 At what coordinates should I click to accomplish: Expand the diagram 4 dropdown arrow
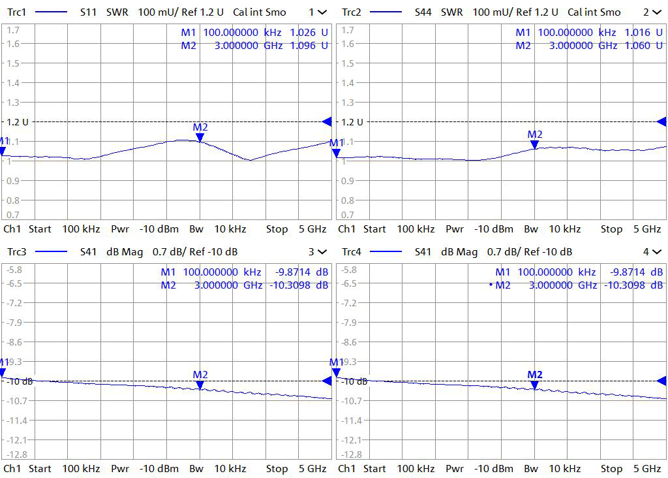656,251
